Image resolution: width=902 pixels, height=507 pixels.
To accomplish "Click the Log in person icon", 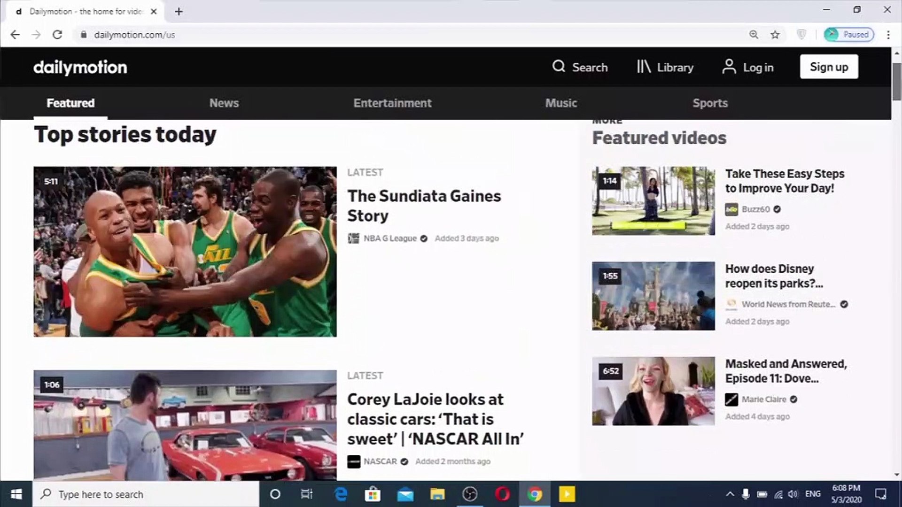I will (729, 67).
